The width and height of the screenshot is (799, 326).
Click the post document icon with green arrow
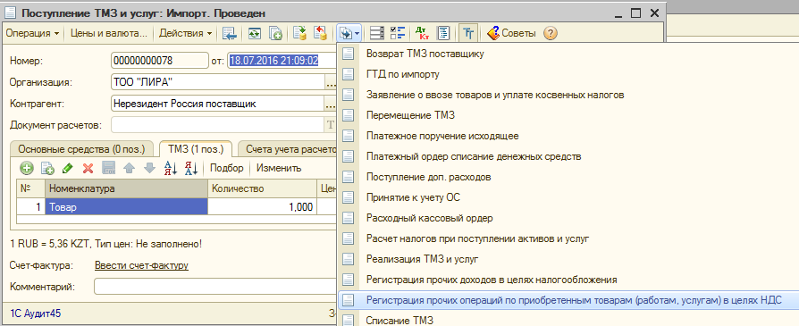(x=300, y=34)
